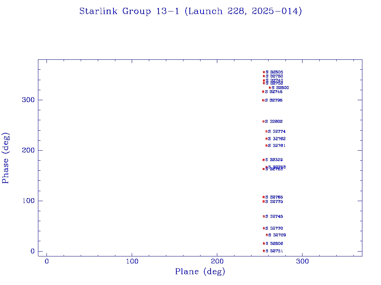This screenshot has height=285, width=381.
Task: Click the satellite label S 32746
Action: [273, 92]
